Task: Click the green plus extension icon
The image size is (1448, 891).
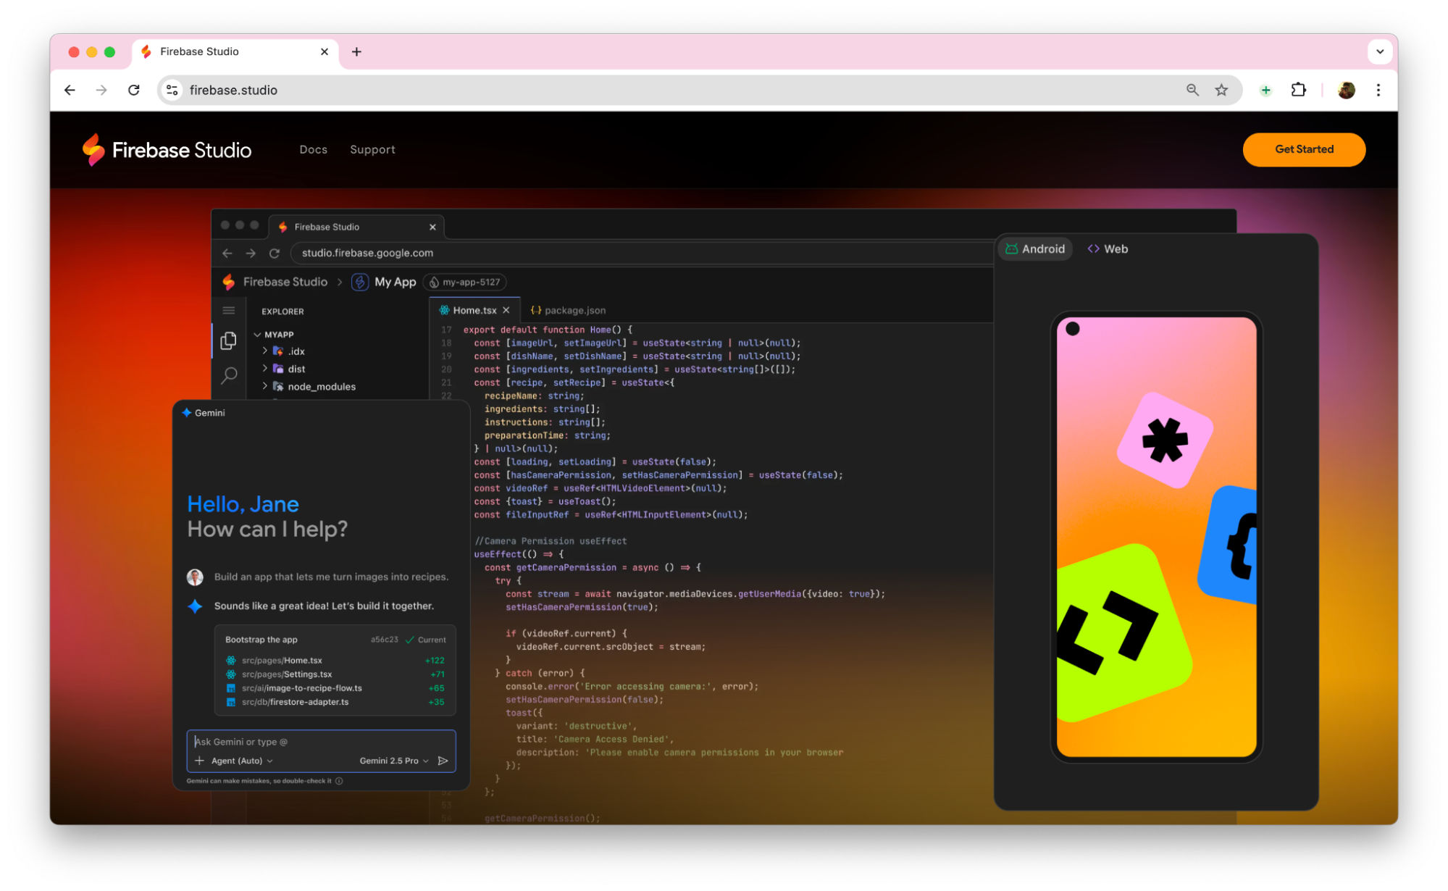Action: click(x=1265, y=90)
